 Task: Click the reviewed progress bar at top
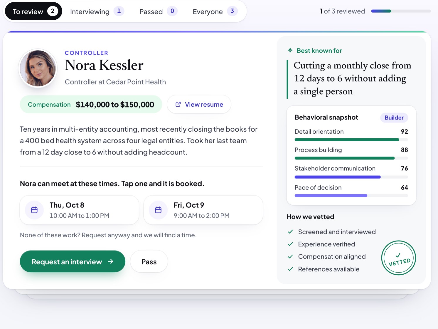coord(401,11)
